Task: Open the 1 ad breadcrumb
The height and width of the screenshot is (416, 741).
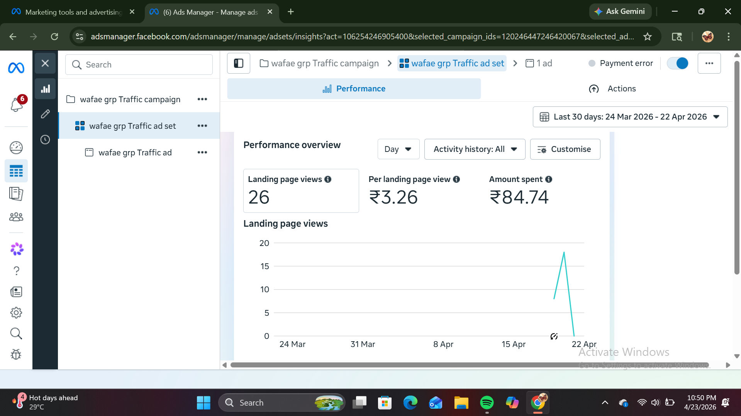Action: click(x=539, y=63)
